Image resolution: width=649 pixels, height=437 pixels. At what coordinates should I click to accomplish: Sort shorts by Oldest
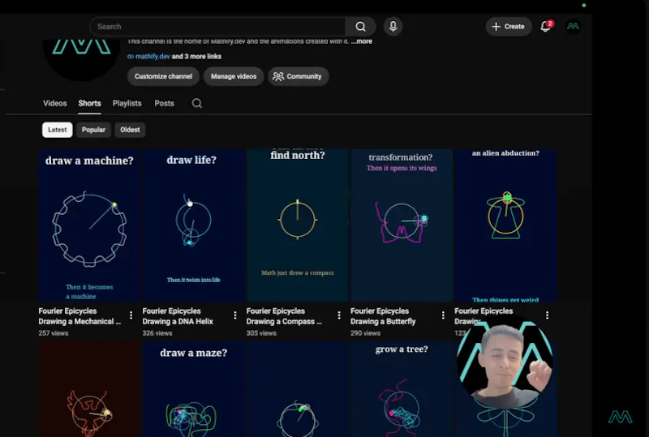(130, 130)
